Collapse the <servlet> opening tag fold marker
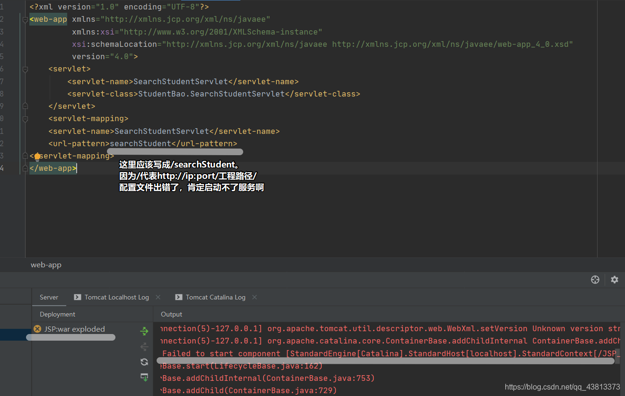The height and width of the screenshot is (396, 625). 25,69
